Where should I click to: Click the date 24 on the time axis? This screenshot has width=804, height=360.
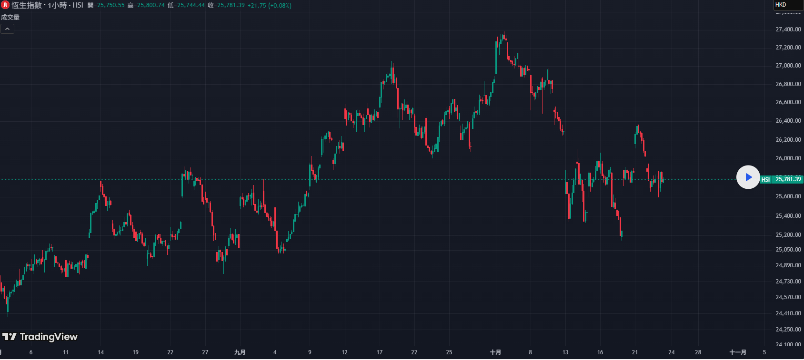[x=671, y=352]
